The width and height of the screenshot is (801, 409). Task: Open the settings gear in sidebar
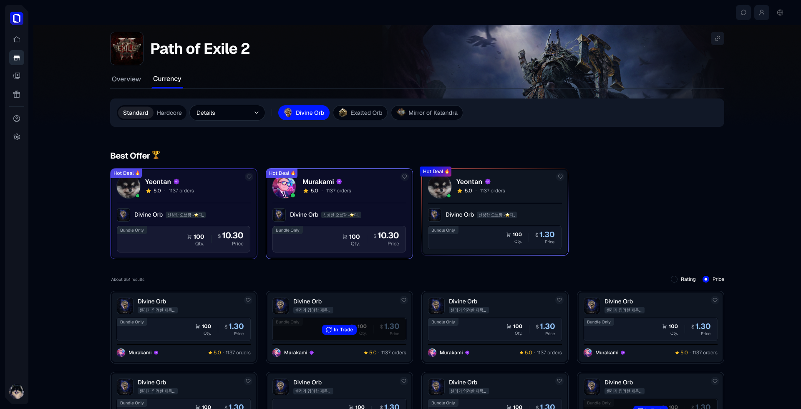coord(17,137)
